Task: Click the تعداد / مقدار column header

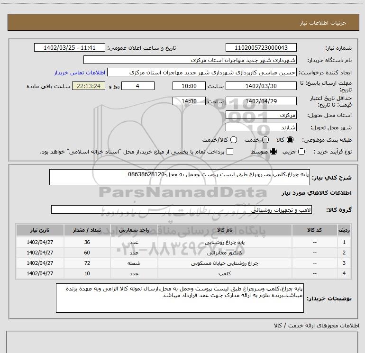Action: click(87, 230)
